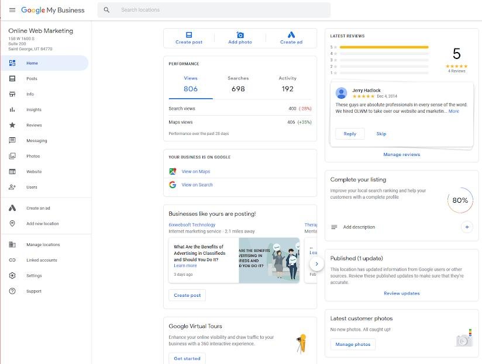Switch to the Activity performance tab
Screen dimensions: 482x364
pos(287,84)
